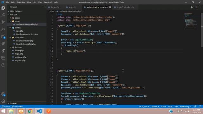Click CRLF end of line setting

pyautogui.click(x=170, y=106)
